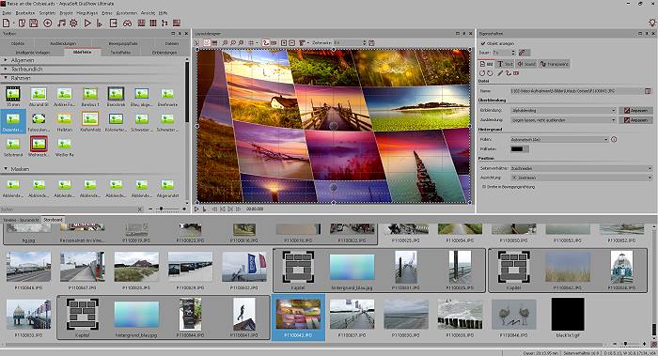This screenshot has height=356, width=658.
Task: Open Text tab in Eigenschaften panel
Action: 506,64
